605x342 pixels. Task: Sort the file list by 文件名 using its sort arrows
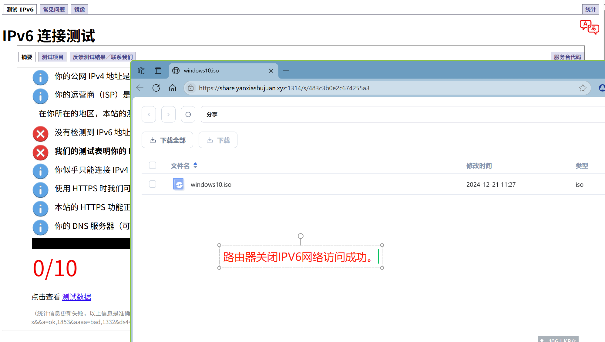pyautogui.click(x=195, y=165)
